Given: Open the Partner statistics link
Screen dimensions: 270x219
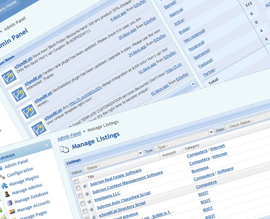Looking at the screenshot, I should point(209,72).
